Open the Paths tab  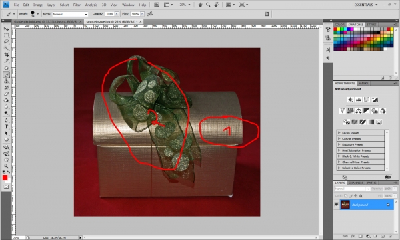(x=372, y=183)
